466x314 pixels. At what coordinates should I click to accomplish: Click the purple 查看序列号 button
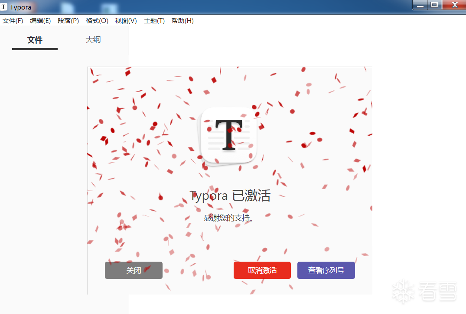click(326, 270)
